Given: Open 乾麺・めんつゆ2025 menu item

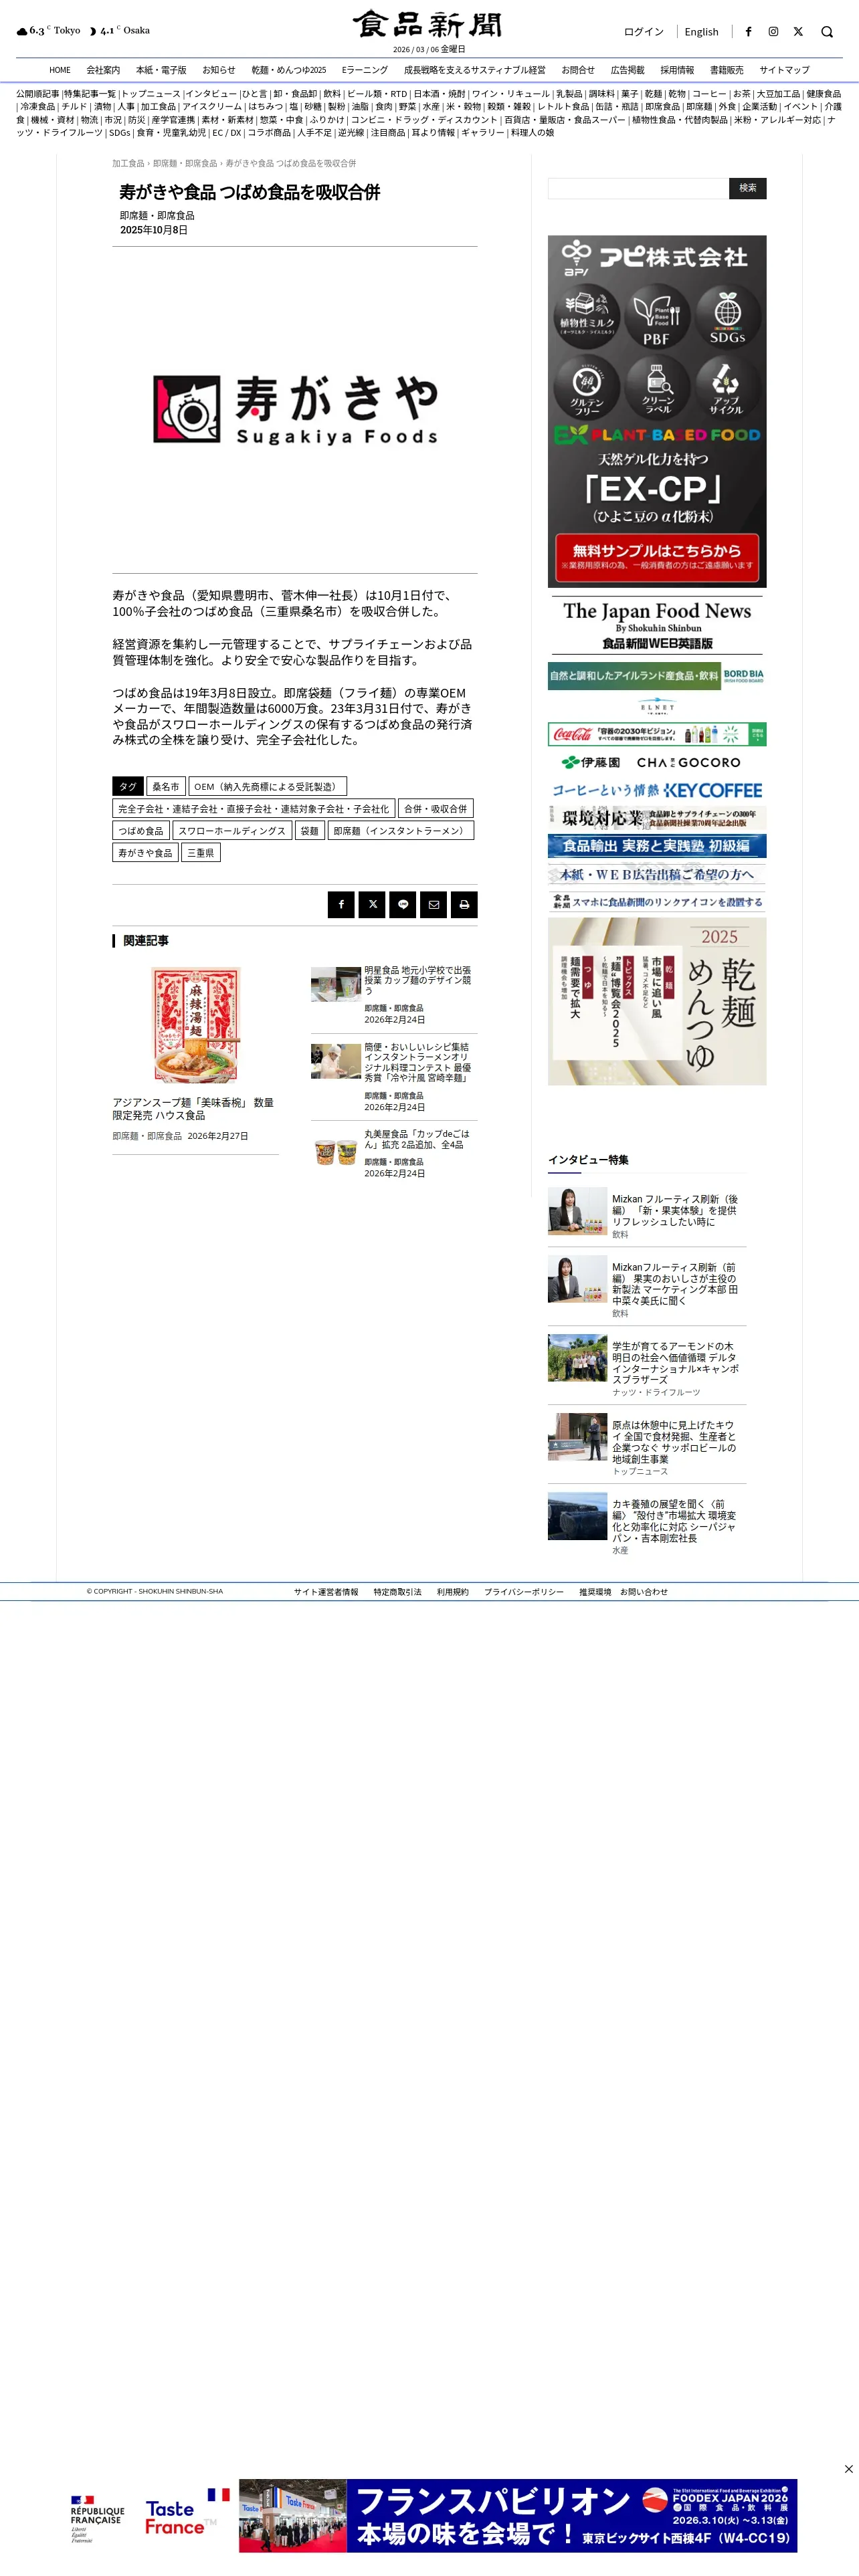Looking at the screenshot, I should 289,70.
